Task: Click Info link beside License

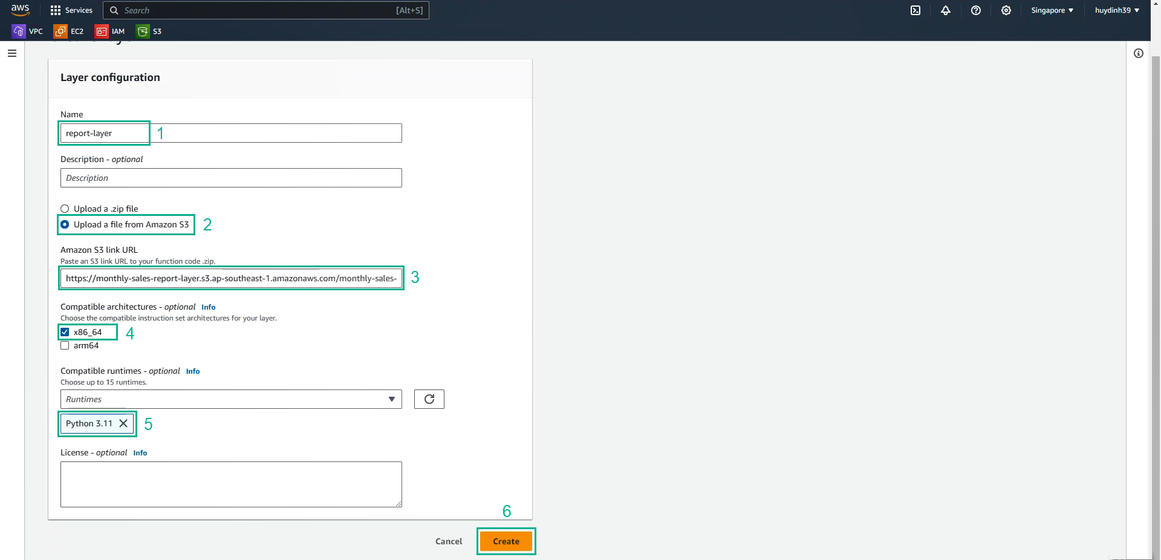Action: coord(140,453)
